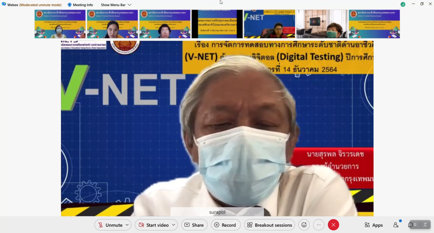Open Meeting Info
The width and height of the screenshot is (434, 233).
pyautogui.click(x=80, y=5)
